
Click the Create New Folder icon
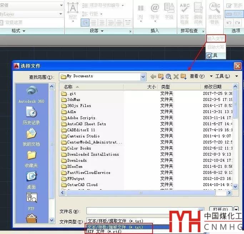184,77
